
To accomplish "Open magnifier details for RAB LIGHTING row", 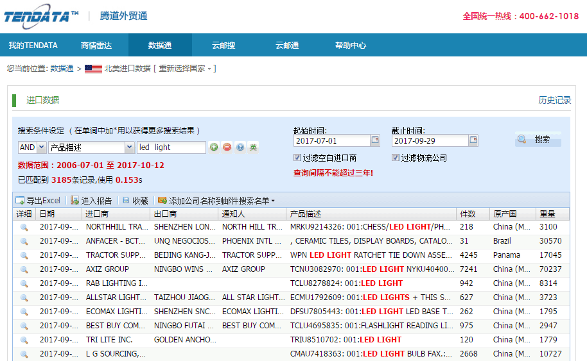I will (24, 283).
